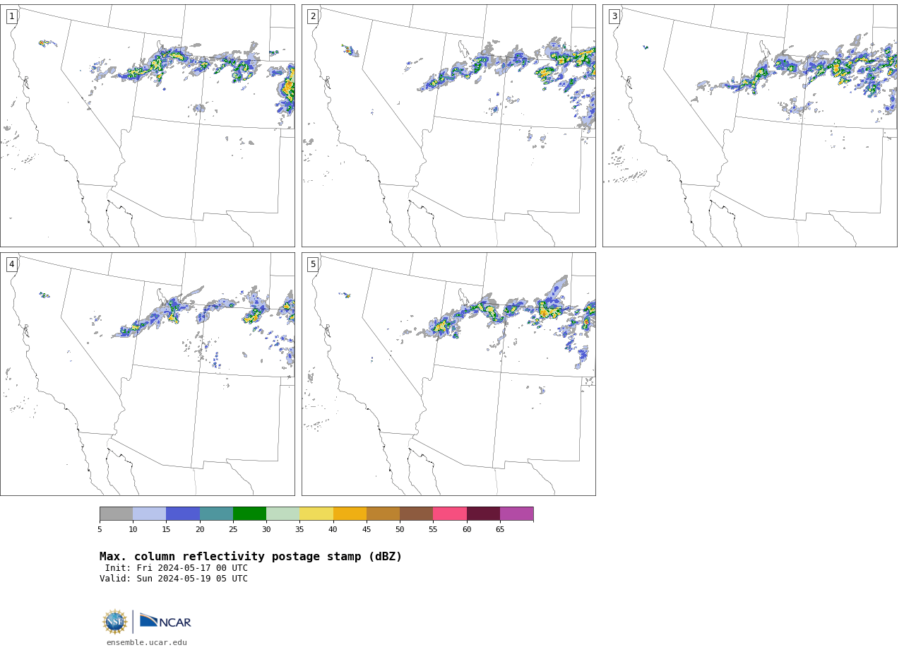Click the colorbar tick label 65

coord(500,529)
